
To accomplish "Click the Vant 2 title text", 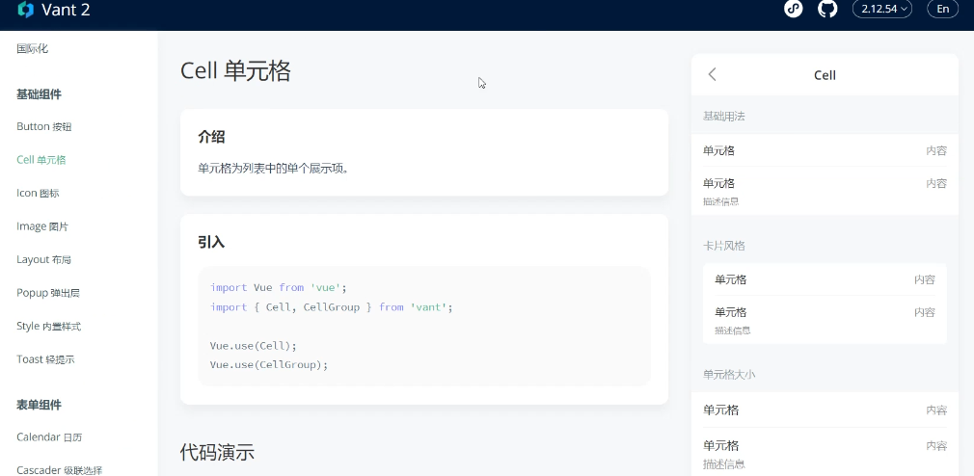I will [x=66, y=10].
